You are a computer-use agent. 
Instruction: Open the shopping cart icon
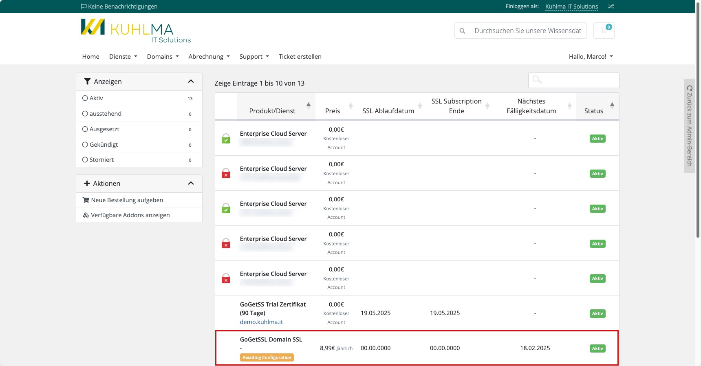pyautogui.click(x=604, y=31)
